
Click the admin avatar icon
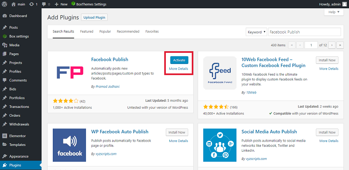(344, 4)
